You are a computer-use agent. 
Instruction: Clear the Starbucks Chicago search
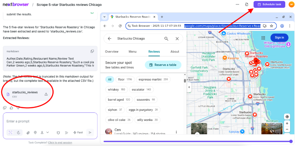pos(177,38)
